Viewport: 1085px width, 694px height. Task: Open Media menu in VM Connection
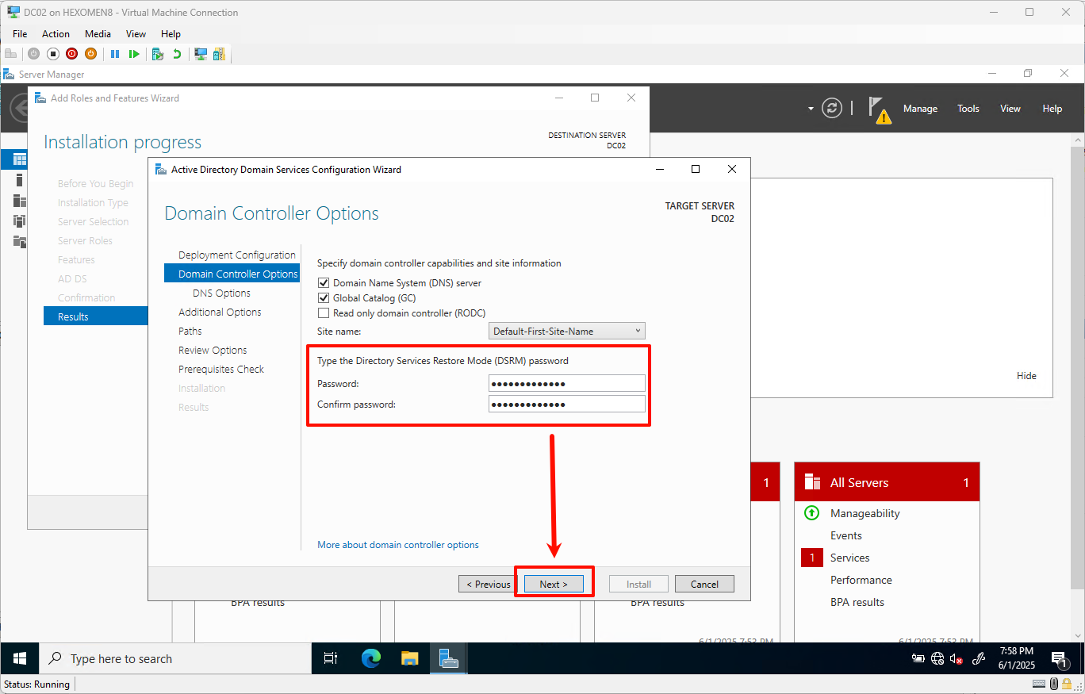pyautogui.click(x=98, y=34)
